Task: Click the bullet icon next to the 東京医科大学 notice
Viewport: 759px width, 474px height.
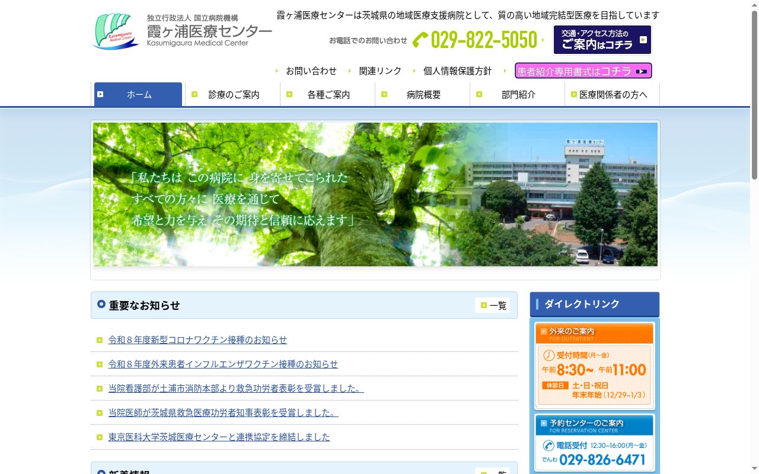Action: pyautogui.click(x=100, y=437)
